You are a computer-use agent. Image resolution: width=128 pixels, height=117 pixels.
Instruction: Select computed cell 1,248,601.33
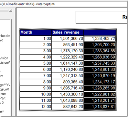tap(100, 70)
